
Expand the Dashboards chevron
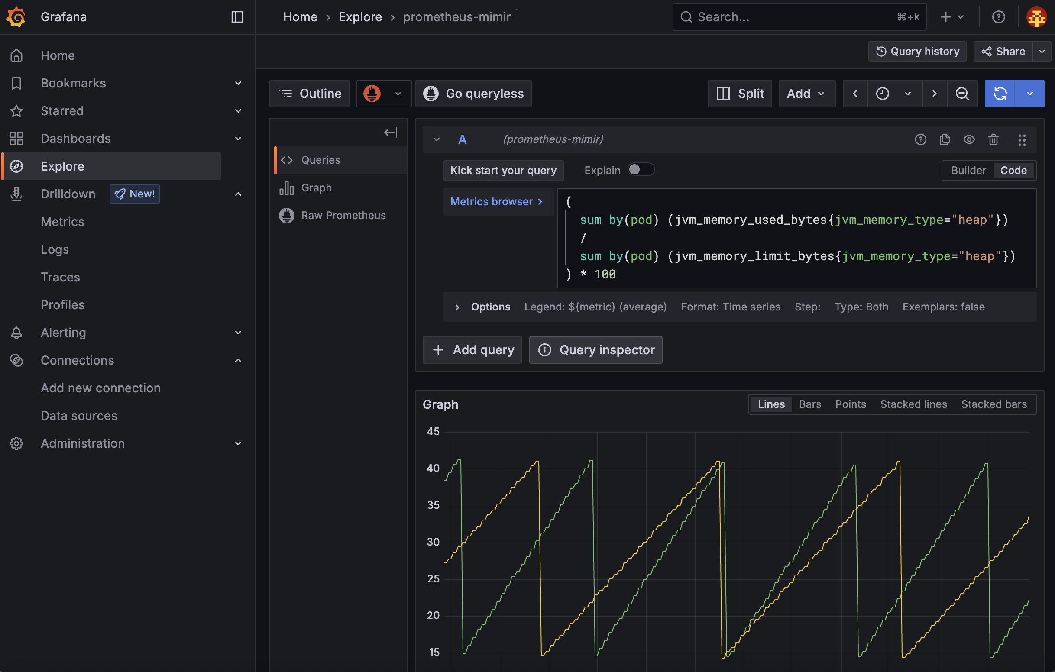click(x=238, y=139)
